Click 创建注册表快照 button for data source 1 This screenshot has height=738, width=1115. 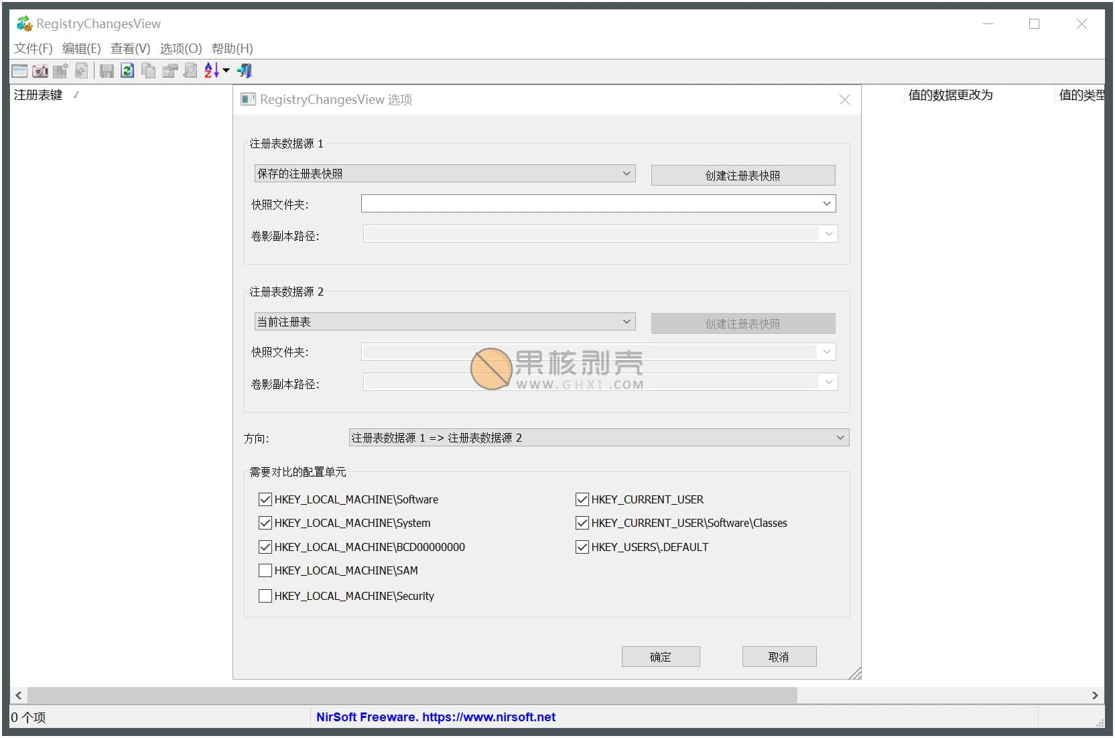coord(743,176)
